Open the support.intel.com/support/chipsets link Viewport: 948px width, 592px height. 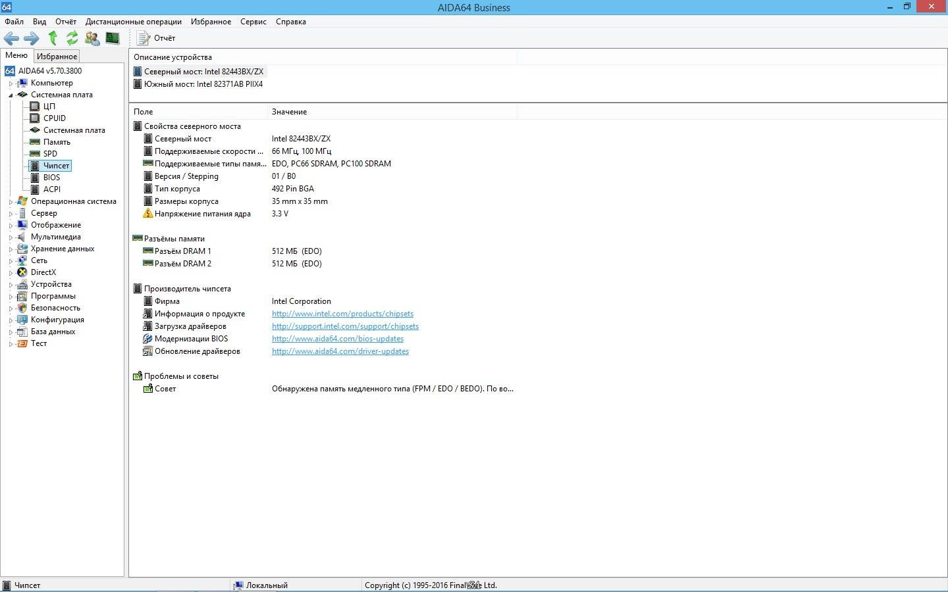[345, 326]
